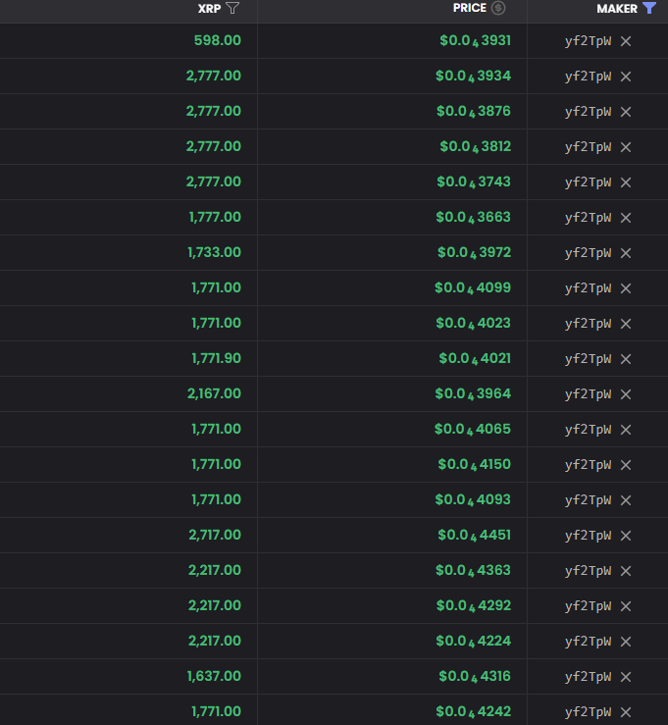
Task: Click X icon in the 1,771.90 row
Action: (626, 359)
